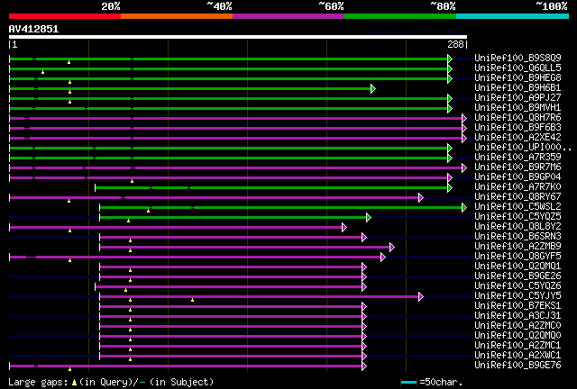Open the UniRef100_C5YQZ5 entry
Screen dimensions: 577x389
point(517,216)
